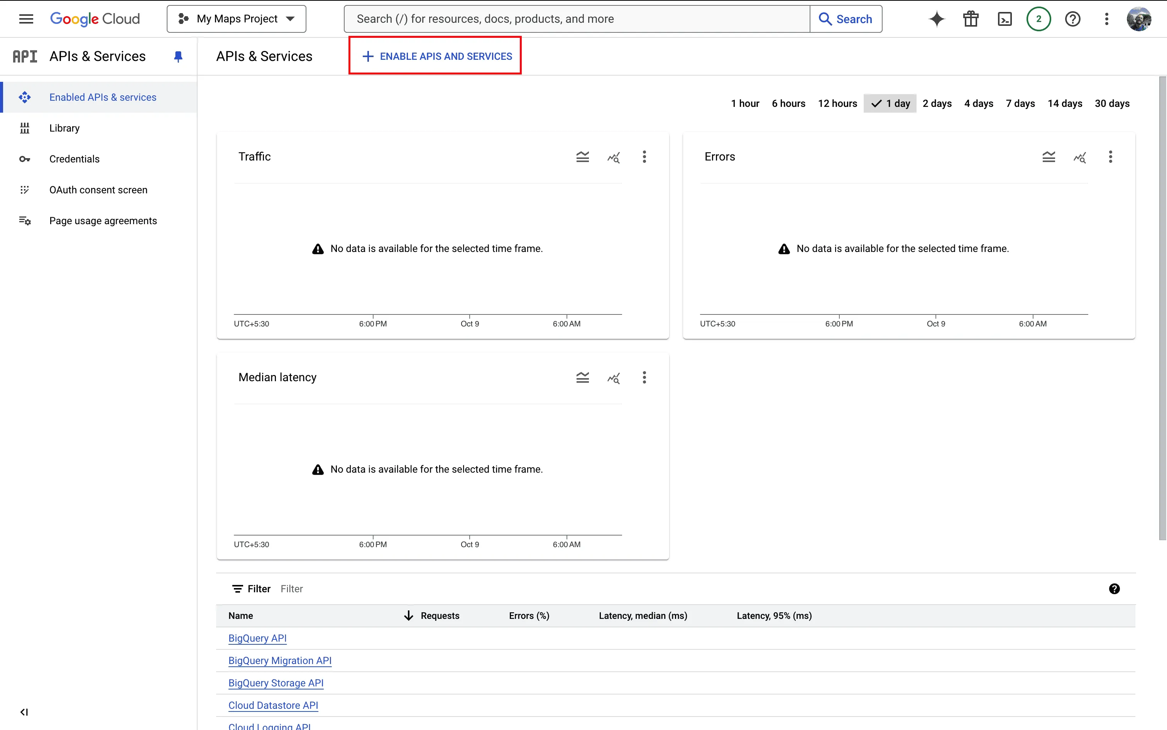Screen dimensions: 1167x730
Task: Sort table by Name column
Action: pyautogui.click(x=240, y=615)
